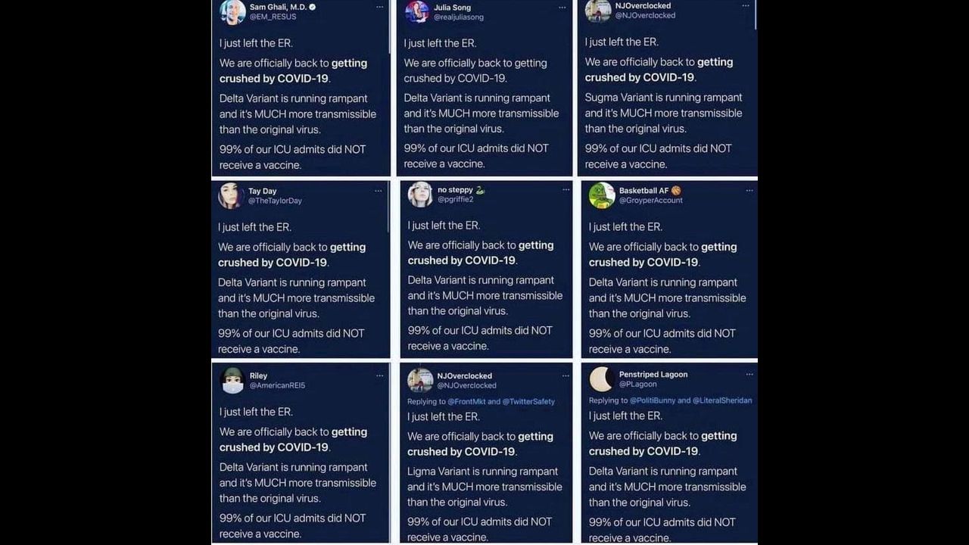Image resolution: width=969 pixels, height=545 pixels.
Task: Click the @GroyperAccount handle
Action: click(651, 201)
